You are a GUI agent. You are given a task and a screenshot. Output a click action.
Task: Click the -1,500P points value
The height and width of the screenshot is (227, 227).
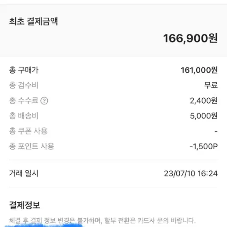pyautogui.click(x=204, y=146)
